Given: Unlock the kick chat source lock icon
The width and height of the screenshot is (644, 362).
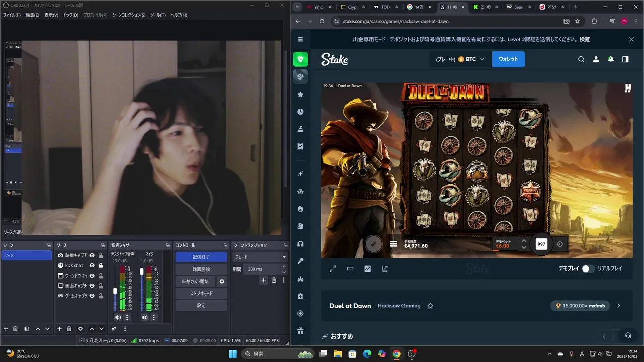Looking at the screenshot, I should pos(101,265).
